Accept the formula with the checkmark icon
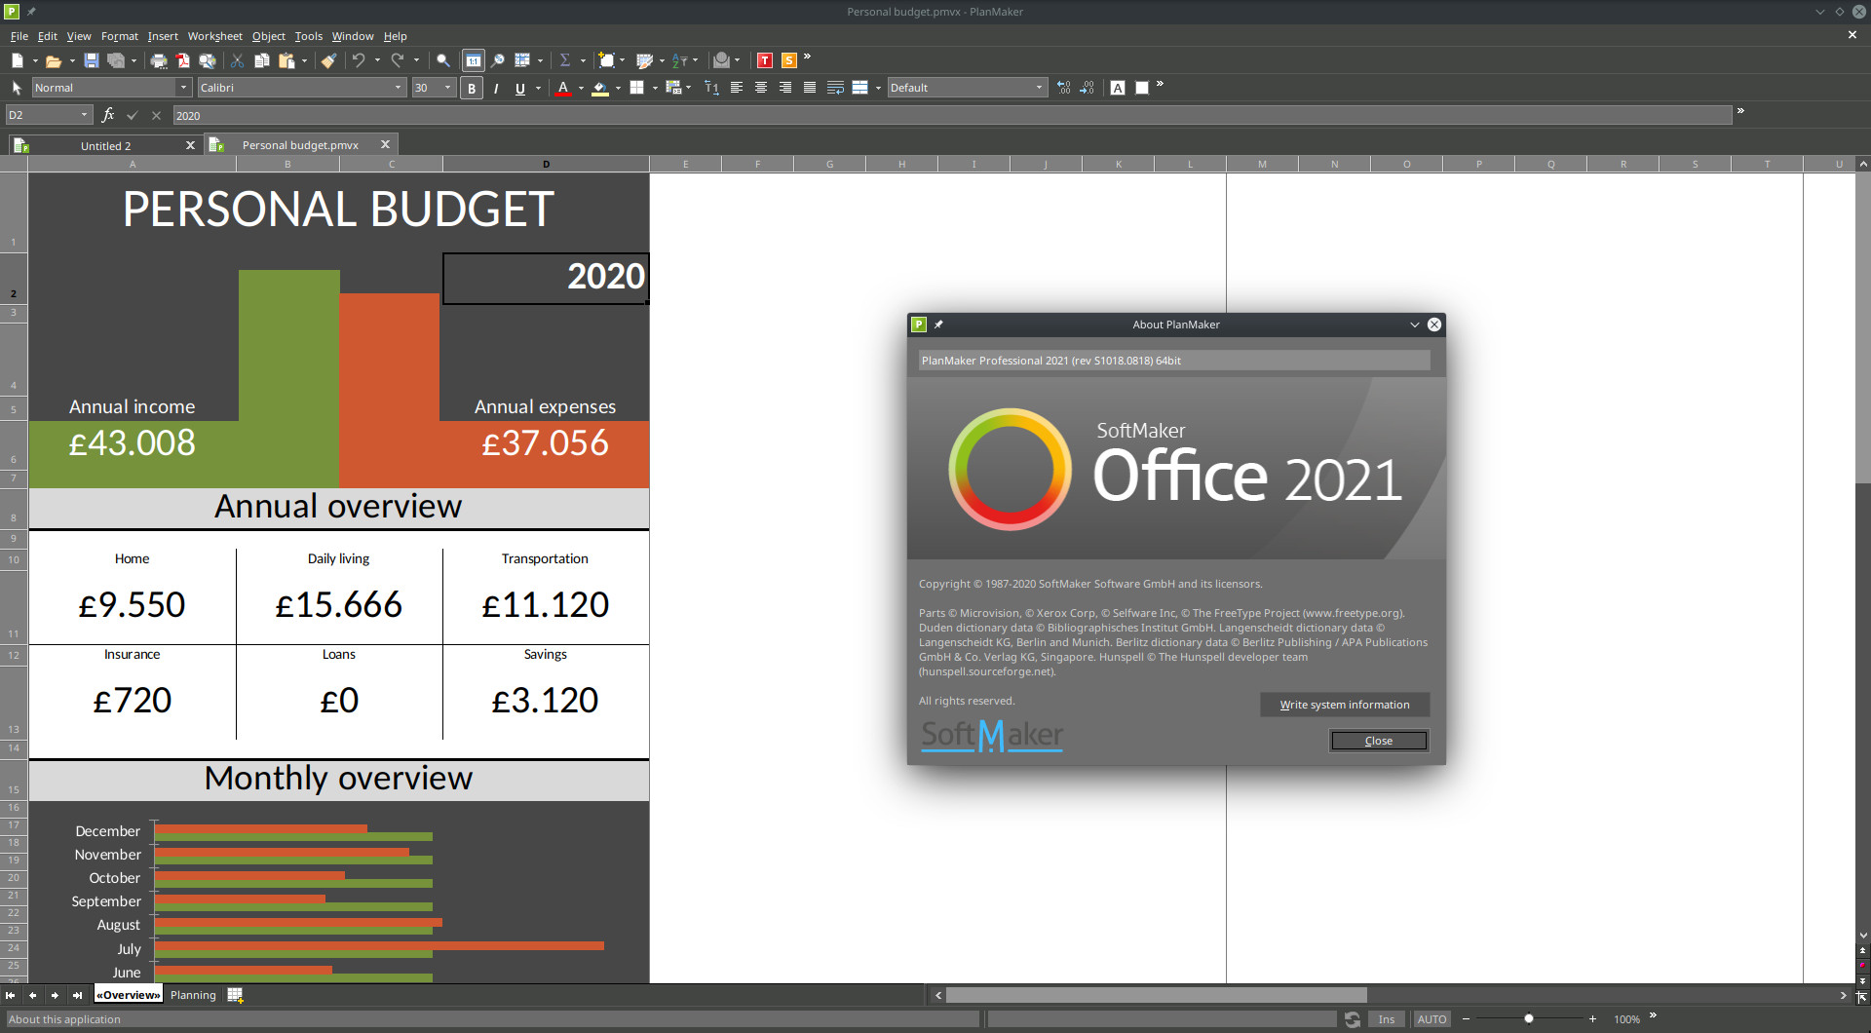Viewport: 1871px width, 1033px height. [x=133, y=115]
